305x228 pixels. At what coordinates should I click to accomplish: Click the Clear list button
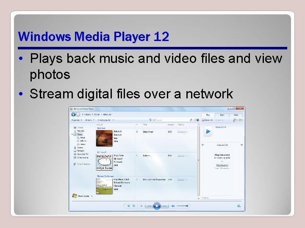219,120
